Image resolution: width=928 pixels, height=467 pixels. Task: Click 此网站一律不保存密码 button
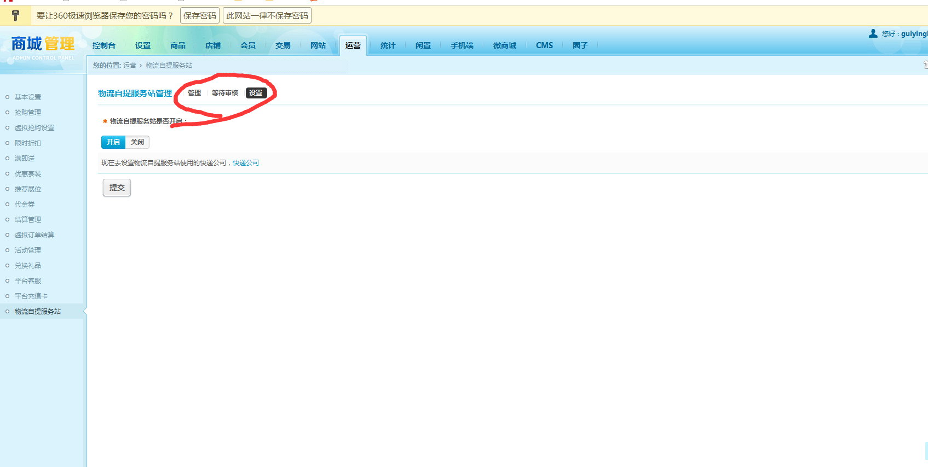pyautogui.click(x=267, y=15)
